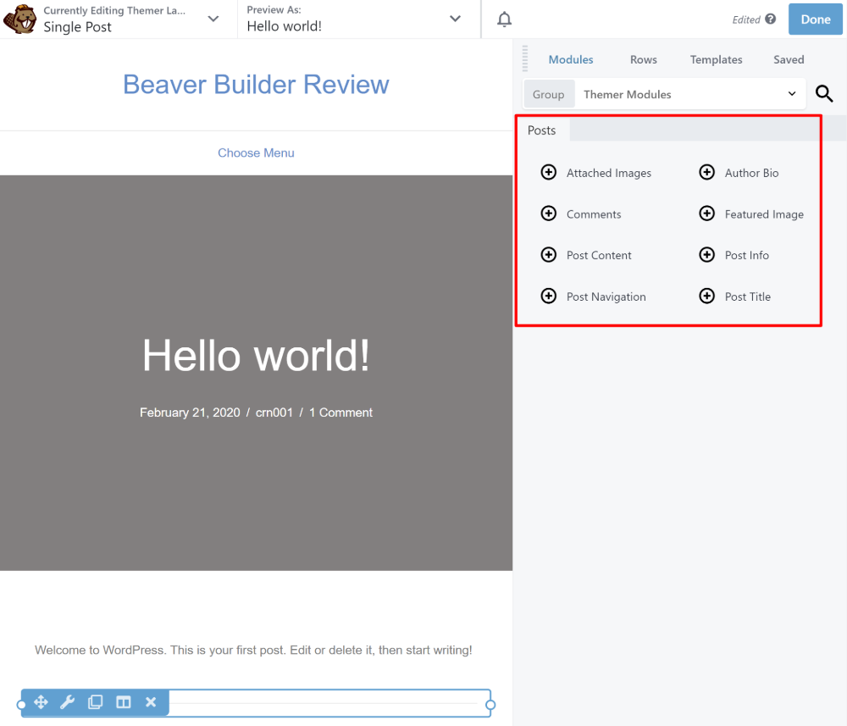This screenshot has width=847, height=726.
Task: Click the Single Post layout name
Action: pyautogui.click(x=77, y=27)
